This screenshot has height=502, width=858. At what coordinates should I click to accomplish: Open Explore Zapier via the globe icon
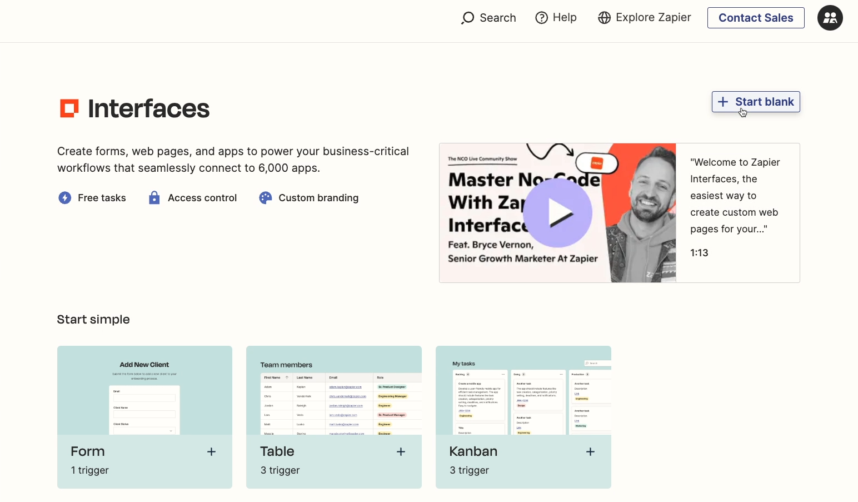pos(603,18)
